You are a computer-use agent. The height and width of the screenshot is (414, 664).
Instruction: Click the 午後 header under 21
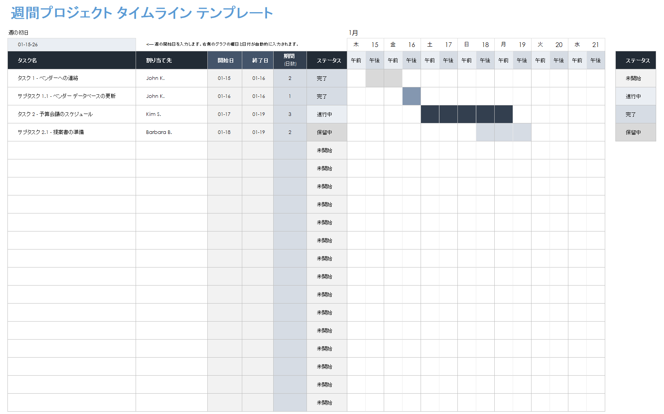point(596,60)
